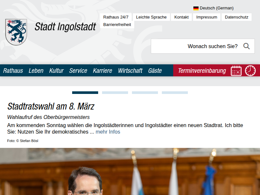The image size is (260, 195).
Task: Open the clock opening-hours icon
Action: pos(250,71)
